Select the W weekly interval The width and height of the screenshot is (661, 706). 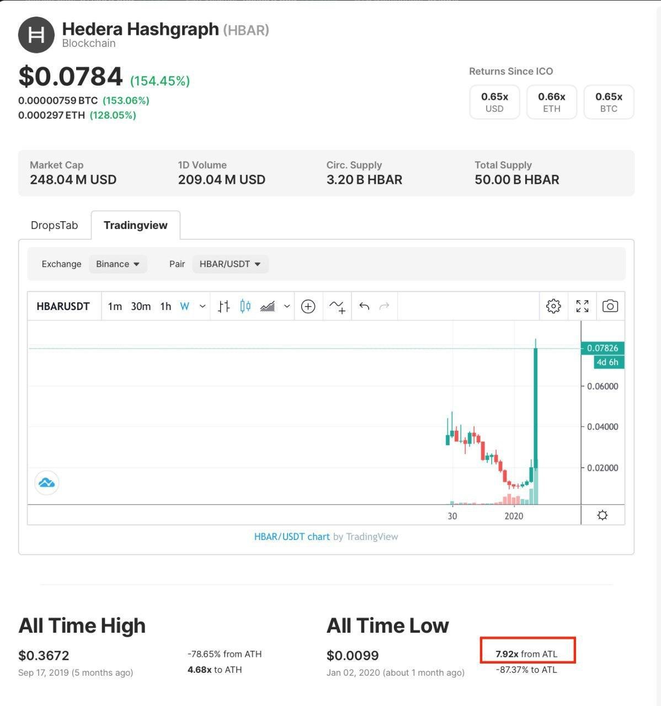(185, 306)
